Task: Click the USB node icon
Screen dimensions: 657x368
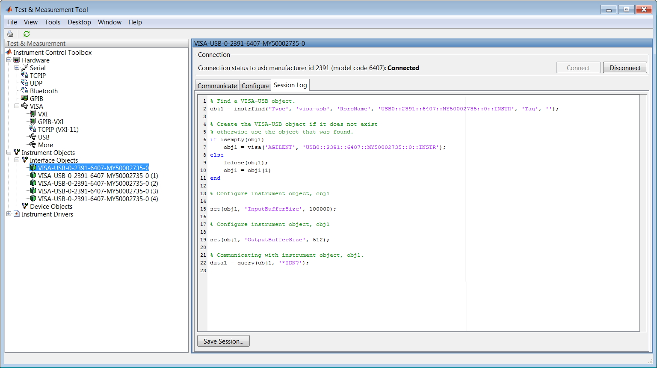Action: tap(33, 137)
